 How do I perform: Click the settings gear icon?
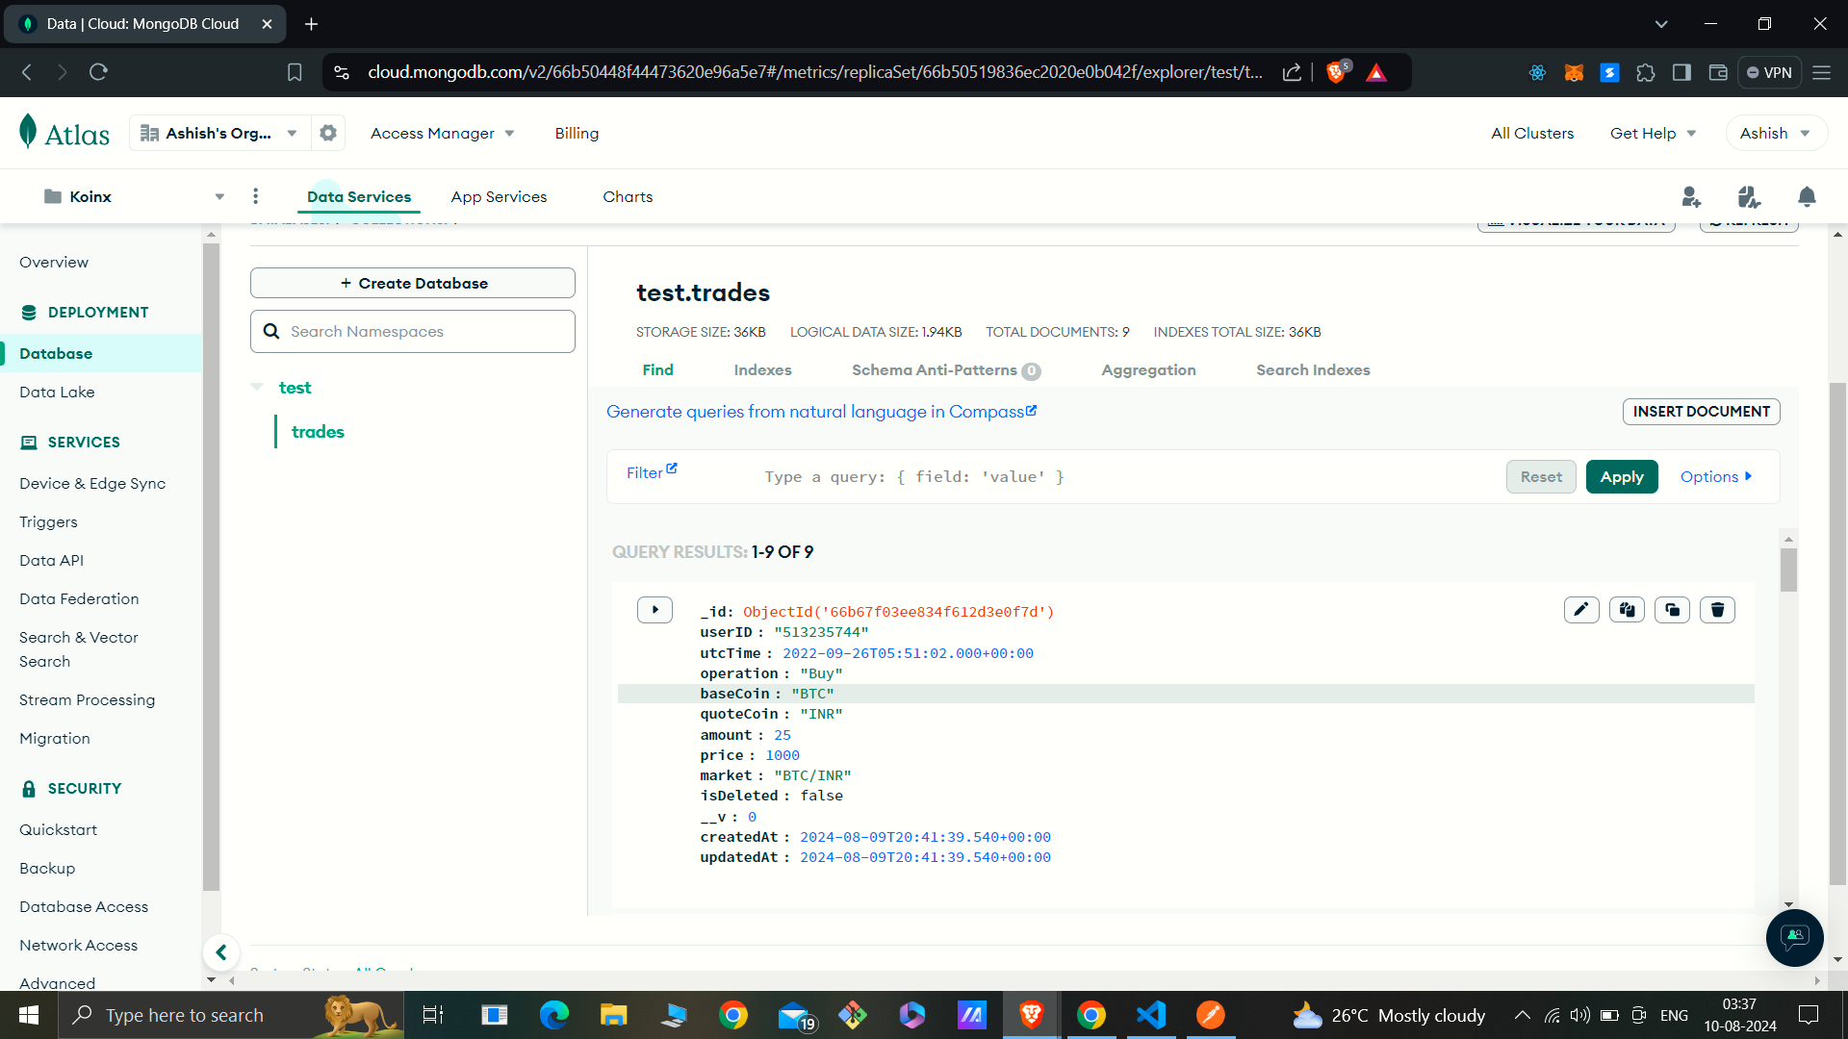327,133
